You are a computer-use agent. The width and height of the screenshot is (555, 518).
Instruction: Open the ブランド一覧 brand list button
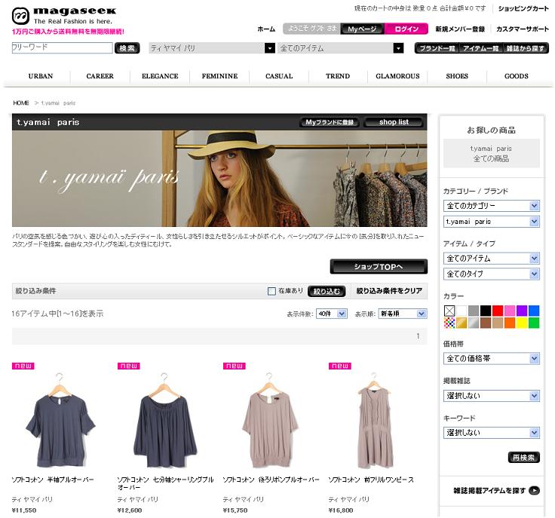pos(437,48)
